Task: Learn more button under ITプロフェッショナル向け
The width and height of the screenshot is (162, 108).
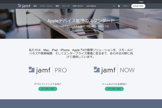Action: 48,89
